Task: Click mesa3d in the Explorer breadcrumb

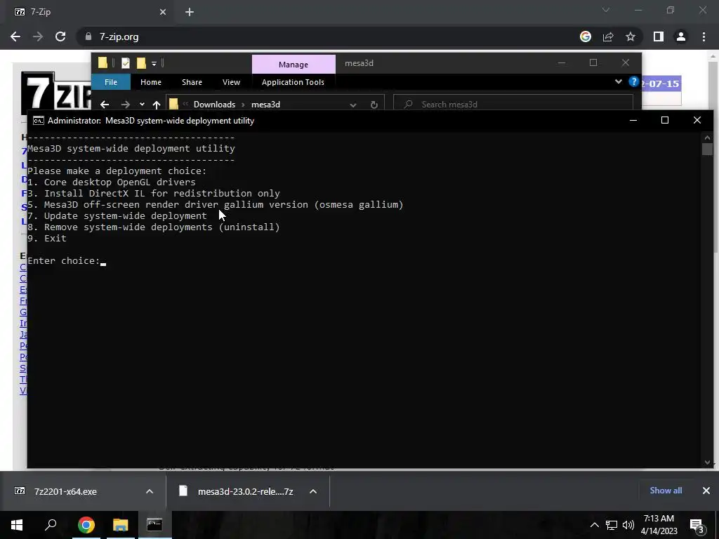Action: click(265, 105)
